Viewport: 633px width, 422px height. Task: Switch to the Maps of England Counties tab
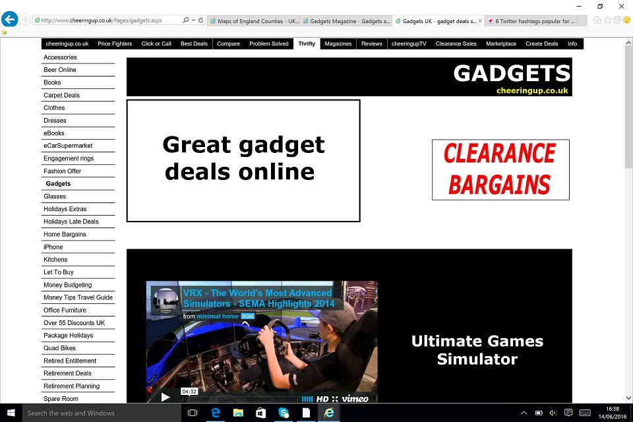pyautogui.click(x=253, y=20)
